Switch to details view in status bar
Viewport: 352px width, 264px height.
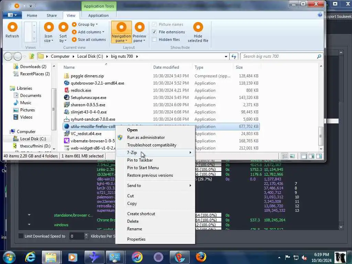coord(285,156)
